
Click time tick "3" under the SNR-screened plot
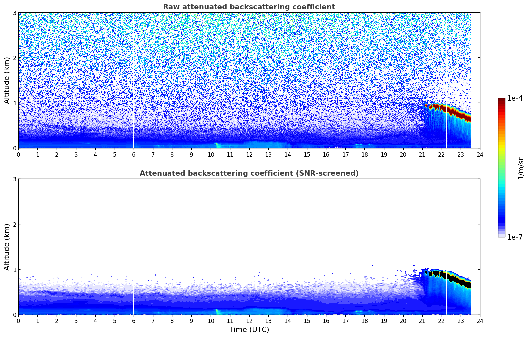click(x=76, y=321)
